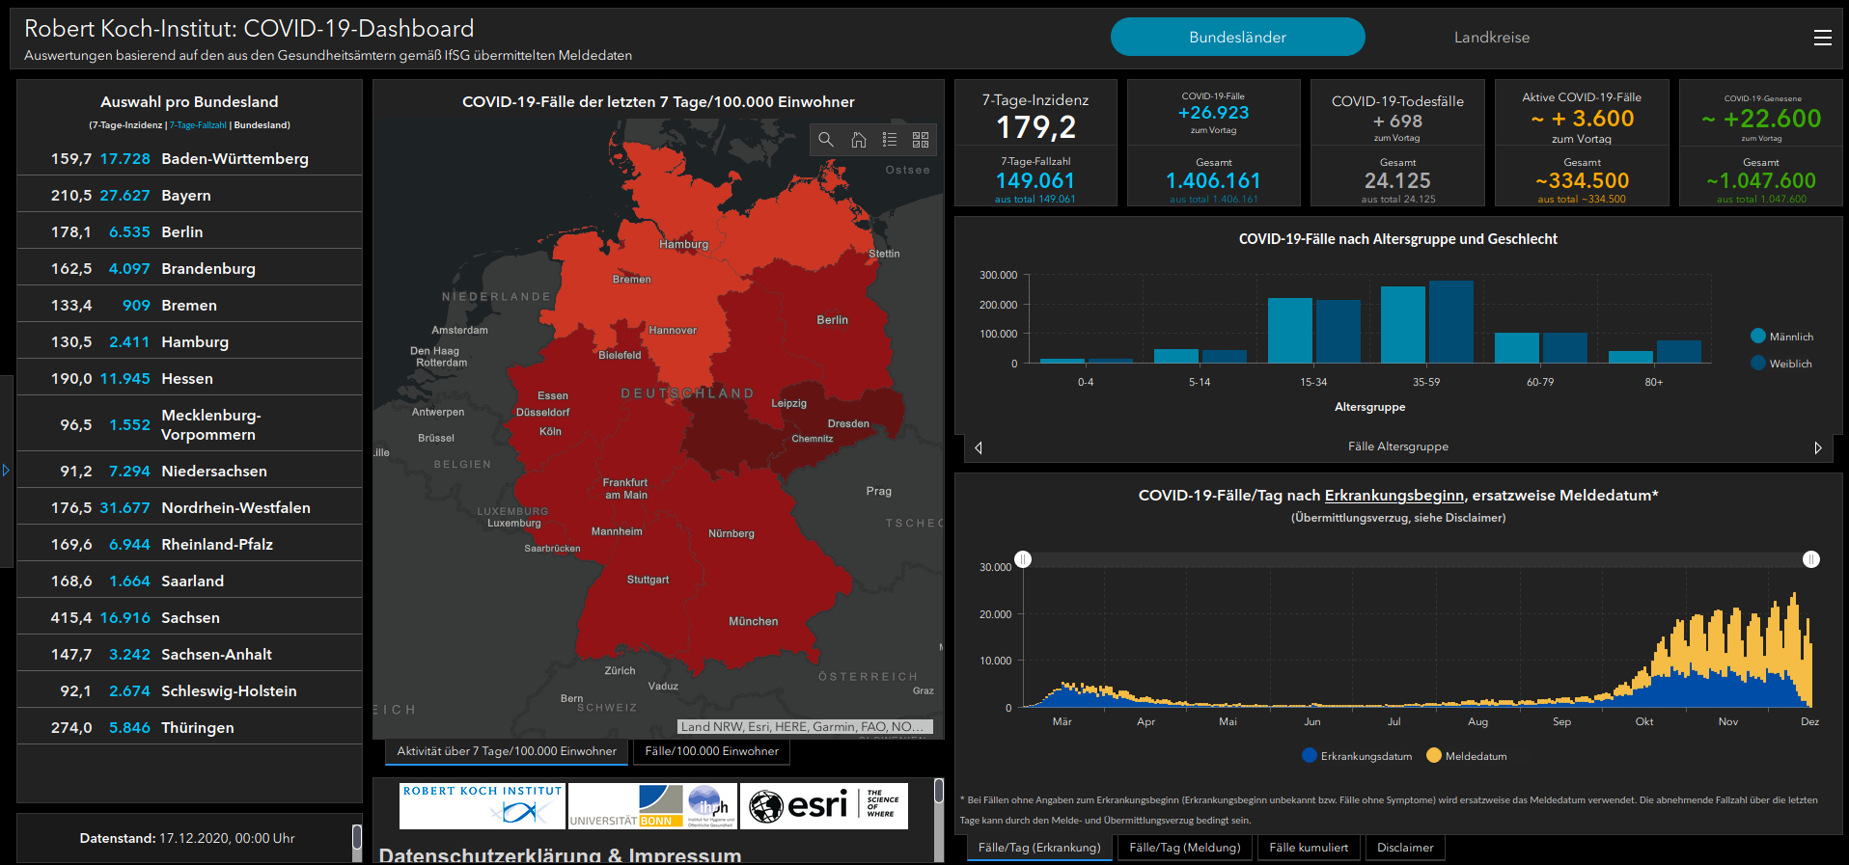
Task: Open the map search tool
Action: (826, 140)
